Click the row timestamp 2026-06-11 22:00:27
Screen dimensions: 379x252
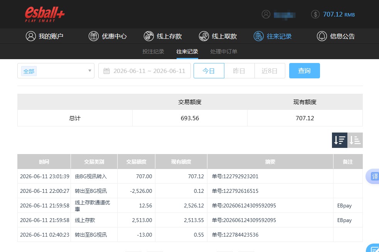click(45, 191)
